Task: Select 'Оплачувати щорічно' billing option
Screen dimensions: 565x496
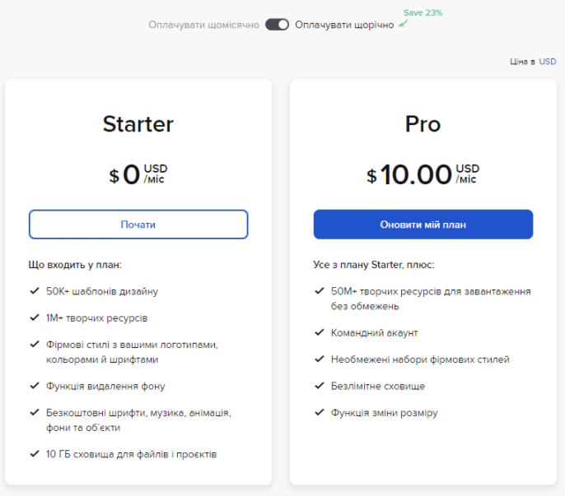Action: tap(344, 25)
